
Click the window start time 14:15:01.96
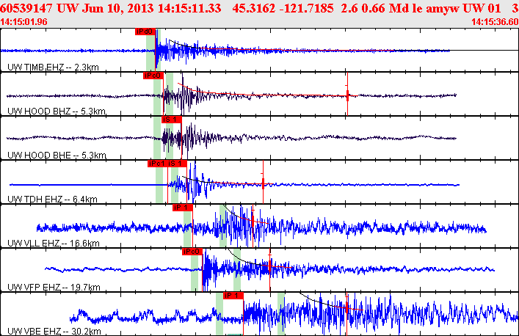point(23,22)
